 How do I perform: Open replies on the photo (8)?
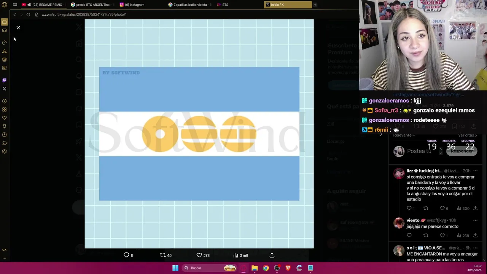tap(128, 255)
